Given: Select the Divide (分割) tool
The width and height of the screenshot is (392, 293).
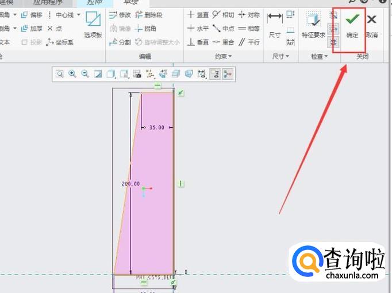Looking at the screenshot, I should 120,42.
